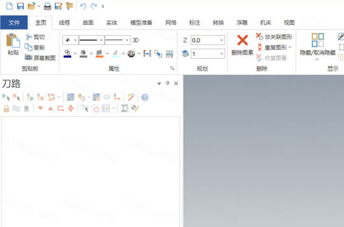Open the Z depth dropdown arrow
This screenshot has height=227, width=344.
pyautogui.click(x=221, y=40)
